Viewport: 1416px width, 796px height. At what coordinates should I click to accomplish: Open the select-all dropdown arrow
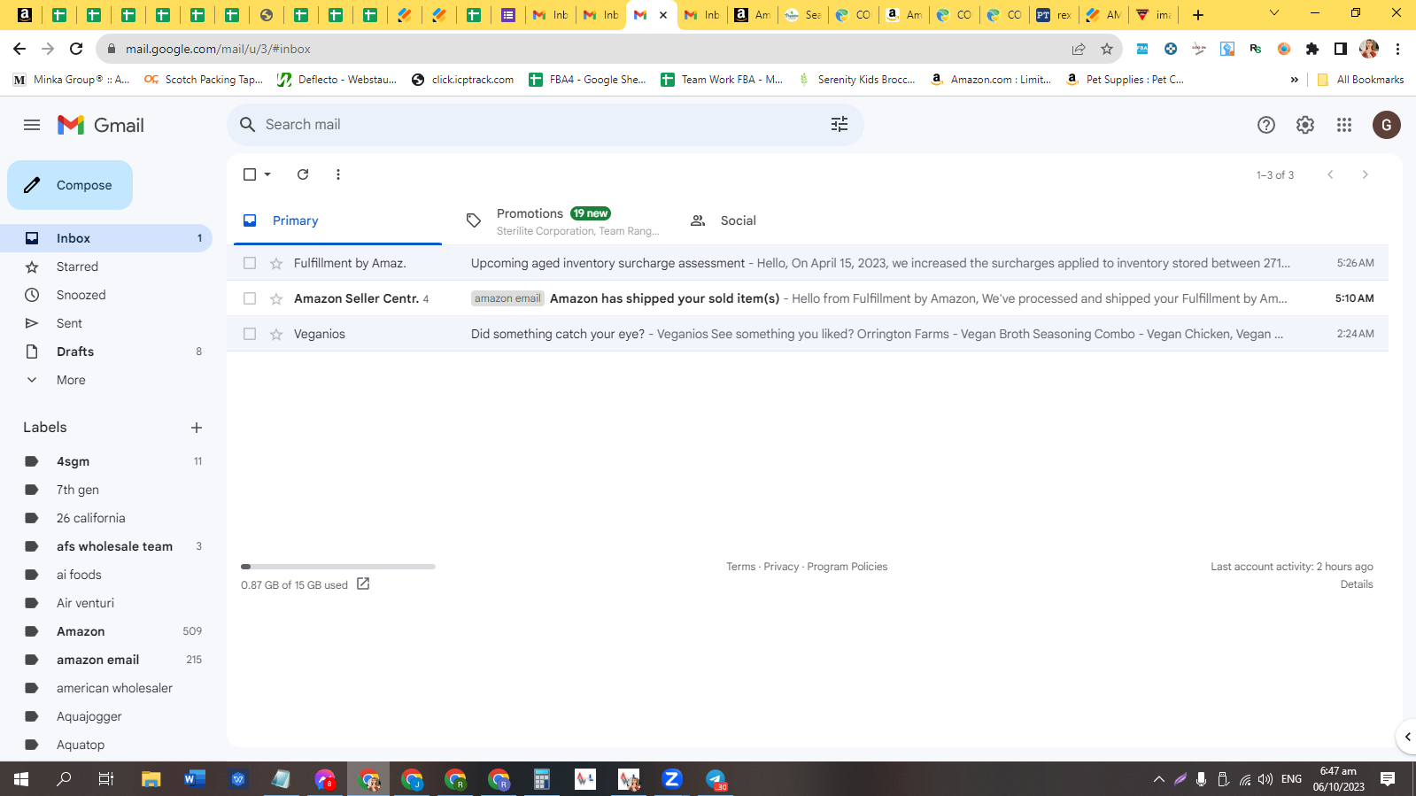(267, 174)
